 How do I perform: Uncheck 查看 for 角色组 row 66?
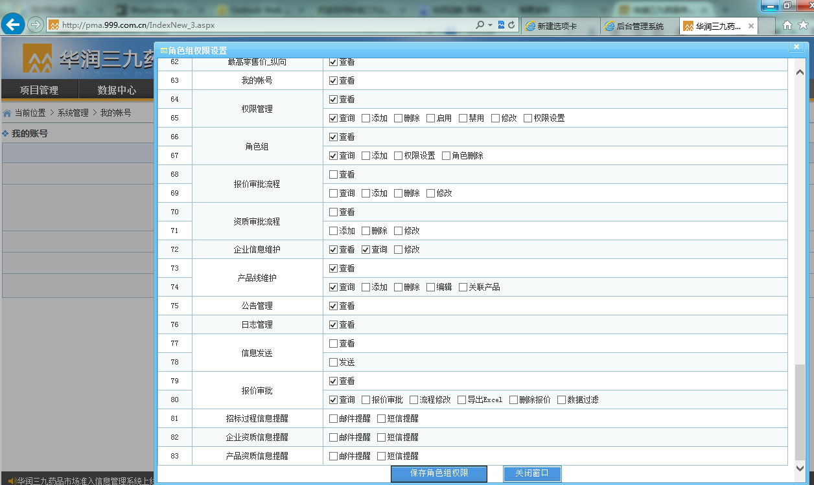(333, 137)
